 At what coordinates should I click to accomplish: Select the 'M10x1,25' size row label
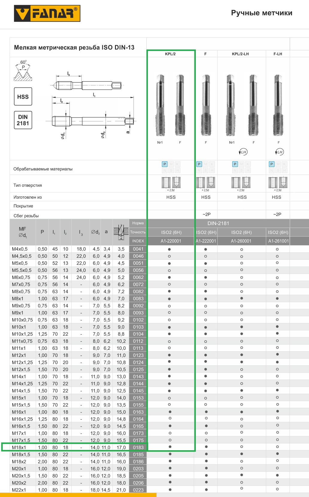pos(22,334)
